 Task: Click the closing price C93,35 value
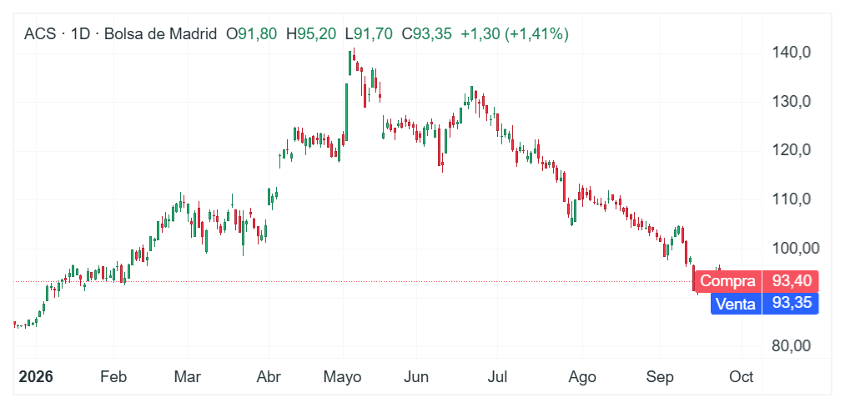427,34
